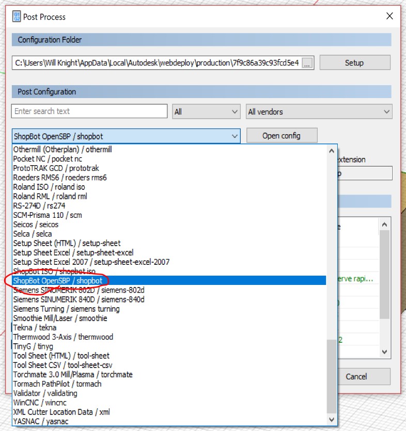Click the Setup button
The image size is (406, 431).
[x=354, y=62]
